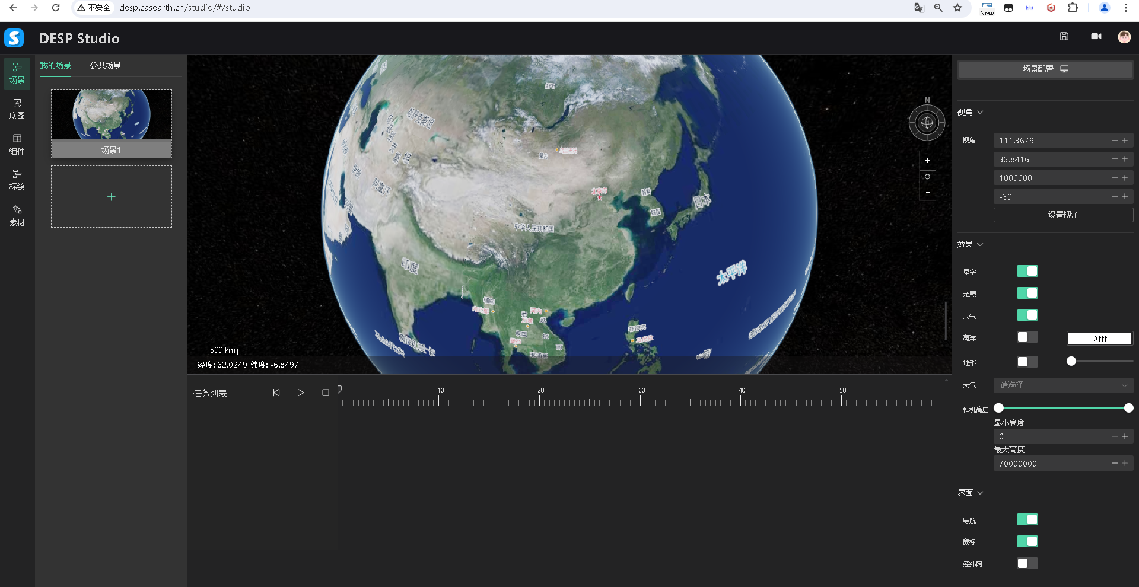Open the 天气 weather dropdown
This screenshot has height=587, width=1139.
[1063, 385]
